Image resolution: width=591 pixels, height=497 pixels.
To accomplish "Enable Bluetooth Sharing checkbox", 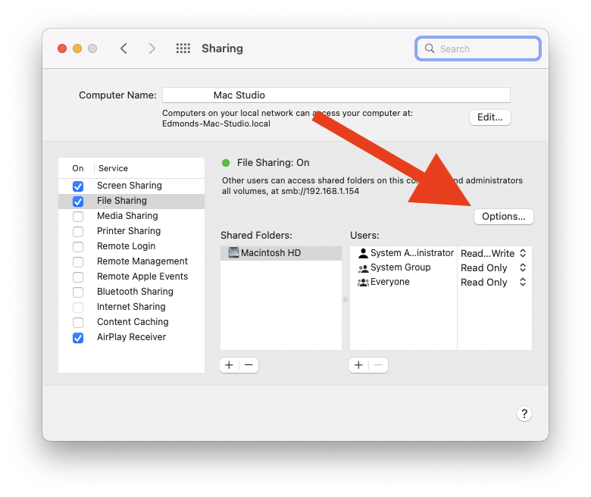I will click(78, 292).
